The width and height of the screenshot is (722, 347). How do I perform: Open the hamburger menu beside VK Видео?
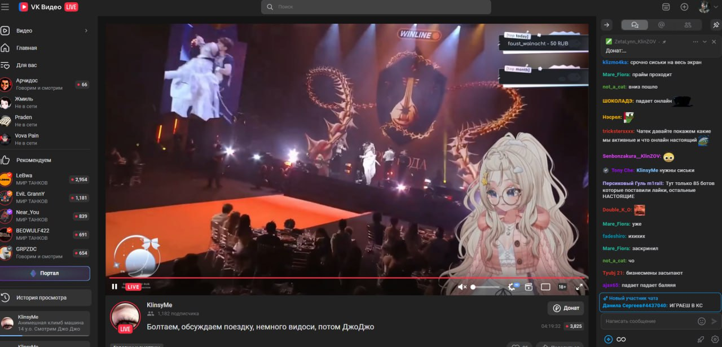(x=5, y=7)
